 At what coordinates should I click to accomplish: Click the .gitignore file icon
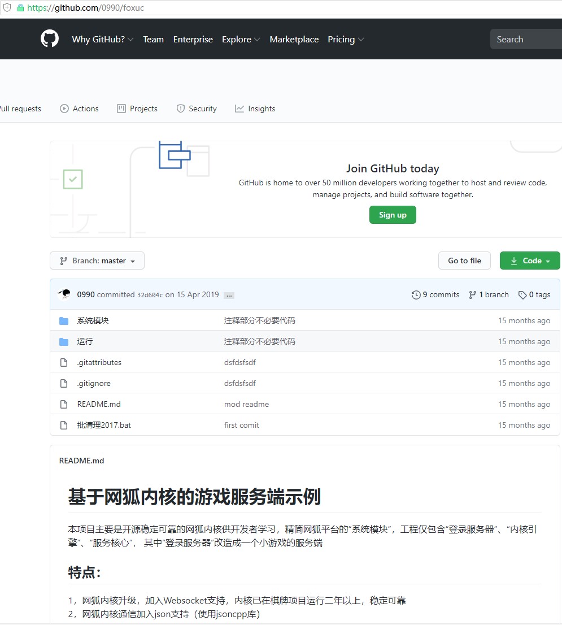point(64,384)
